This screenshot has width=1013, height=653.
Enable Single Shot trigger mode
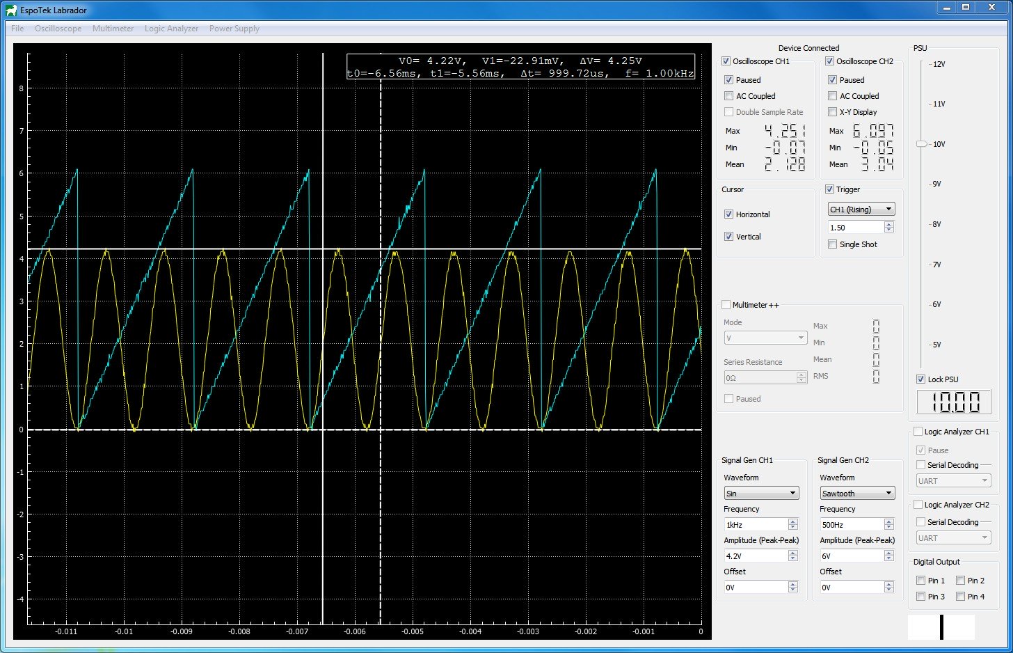coord(832,244)
